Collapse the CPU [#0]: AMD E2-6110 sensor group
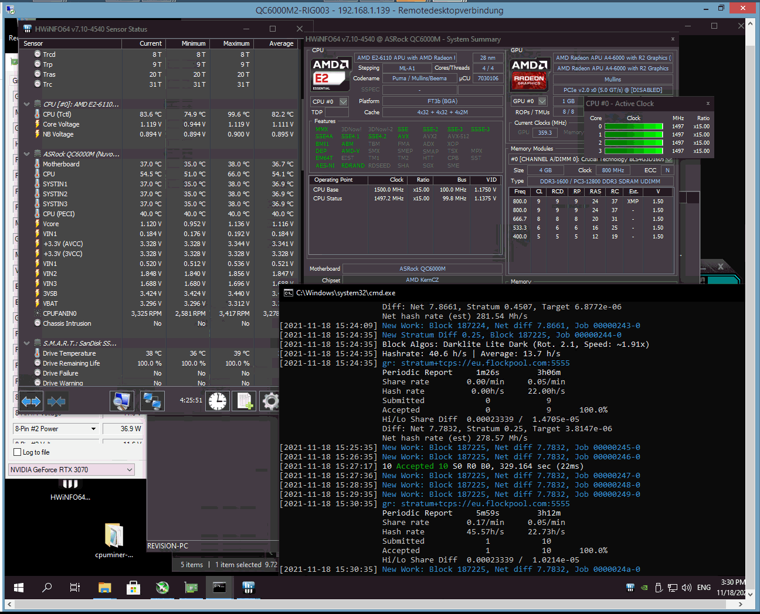The width and height of the screenshot is (760, 614). click(26, 104)
